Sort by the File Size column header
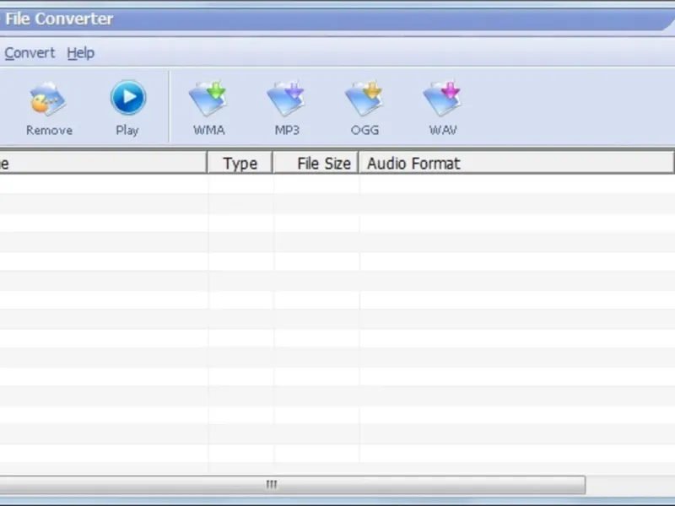 pos(316,163)
